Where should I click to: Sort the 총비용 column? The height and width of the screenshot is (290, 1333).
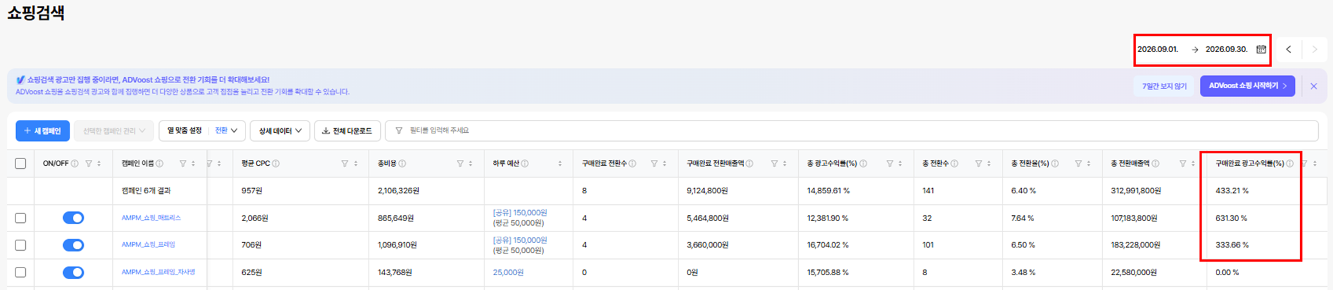point(471,164)
